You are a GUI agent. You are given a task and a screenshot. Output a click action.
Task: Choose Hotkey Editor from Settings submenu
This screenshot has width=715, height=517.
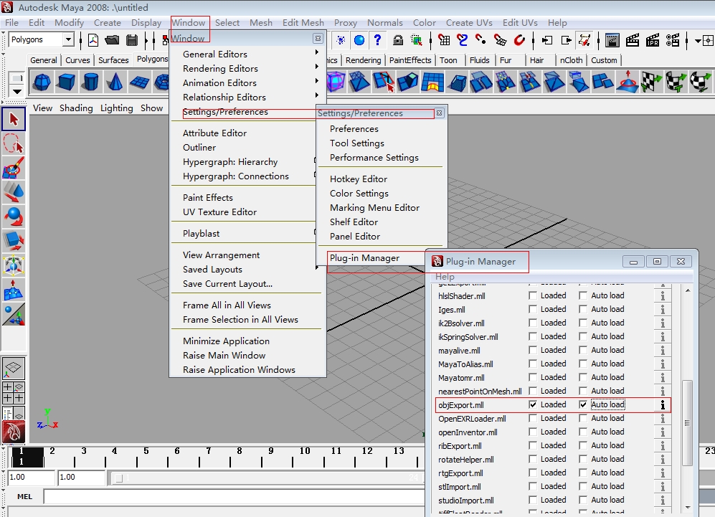point(359,179)
